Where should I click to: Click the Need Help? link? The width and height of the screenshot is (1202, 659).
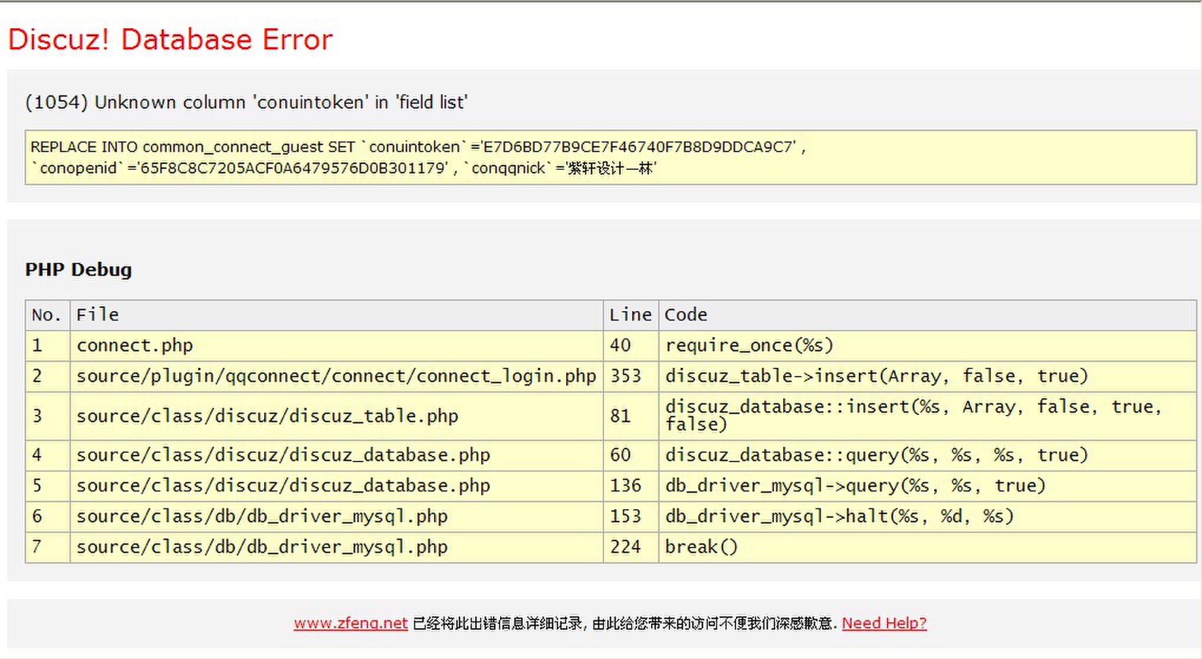click(884, 623)
